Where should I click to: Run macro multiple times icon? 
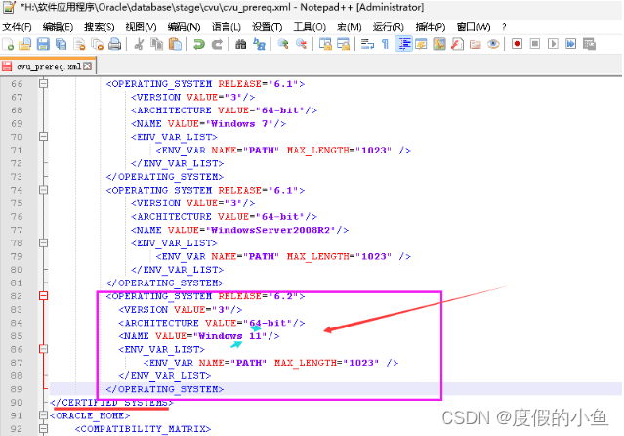coord(571,44)
